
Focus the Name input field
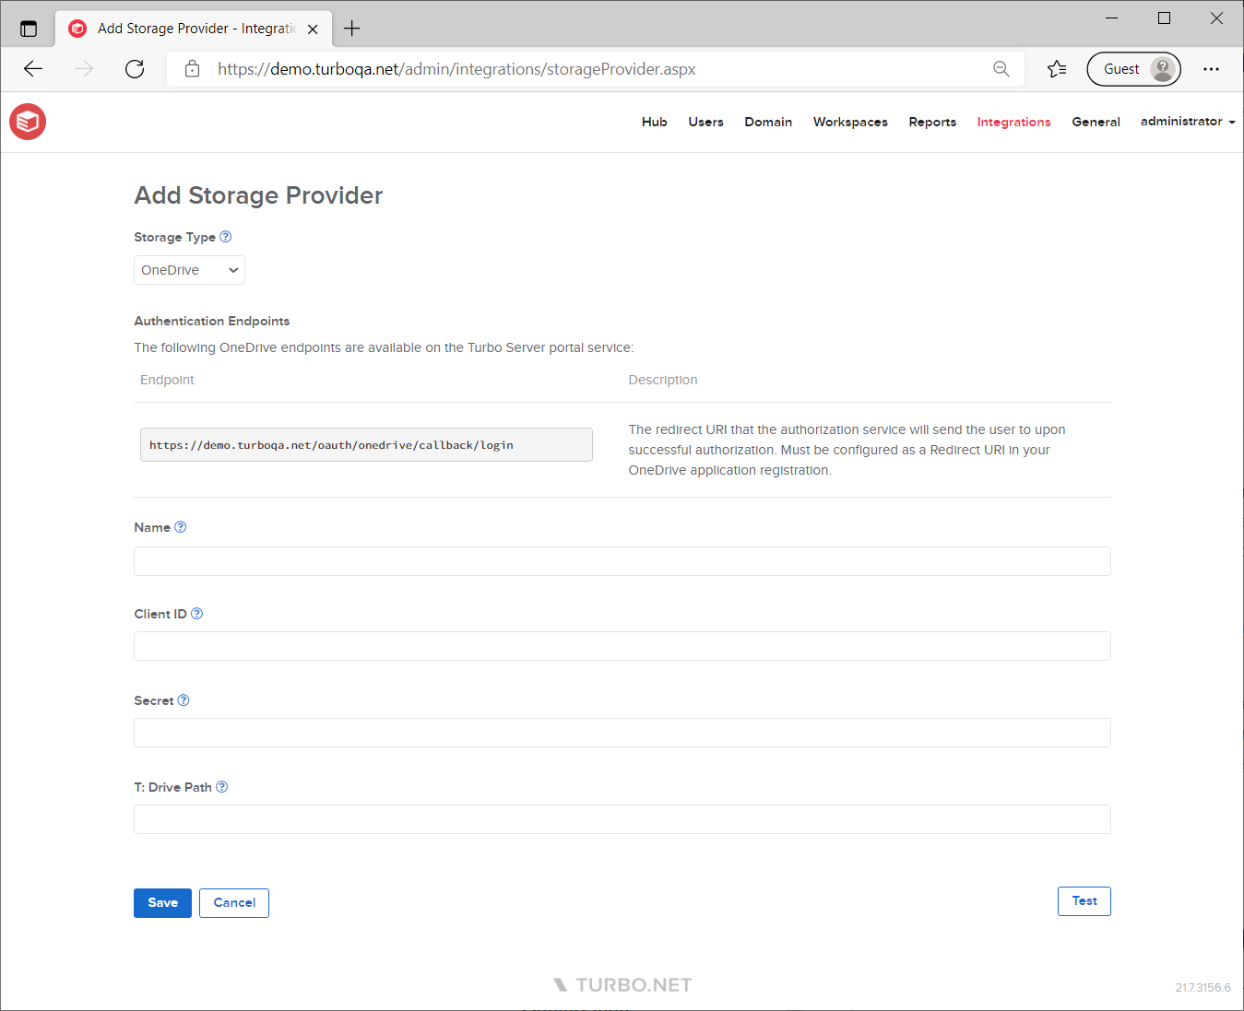622,561
